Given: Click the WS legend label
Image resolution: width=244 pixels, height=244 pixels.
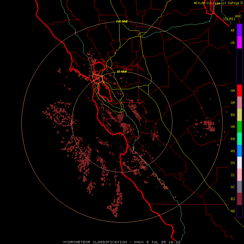Looking at the screenshot, I should pos(233,151).
